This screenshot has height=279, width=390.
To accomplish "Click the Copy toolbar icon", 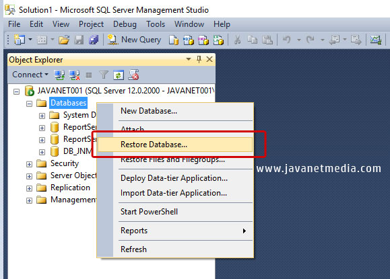I will click(252, 40).
